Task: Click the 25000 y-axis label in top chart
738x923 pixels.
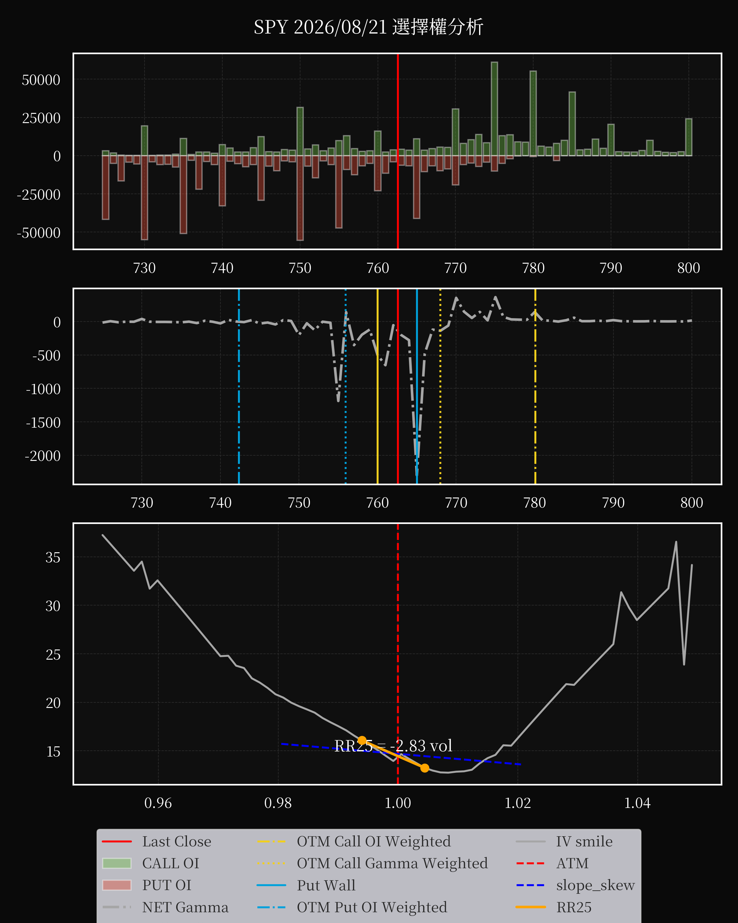Action: tap(41, 118)
